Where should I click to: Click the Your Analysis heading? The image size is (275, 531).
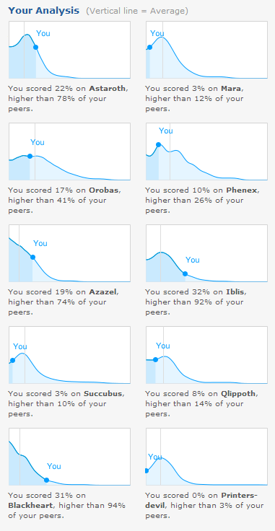point(44,11)
